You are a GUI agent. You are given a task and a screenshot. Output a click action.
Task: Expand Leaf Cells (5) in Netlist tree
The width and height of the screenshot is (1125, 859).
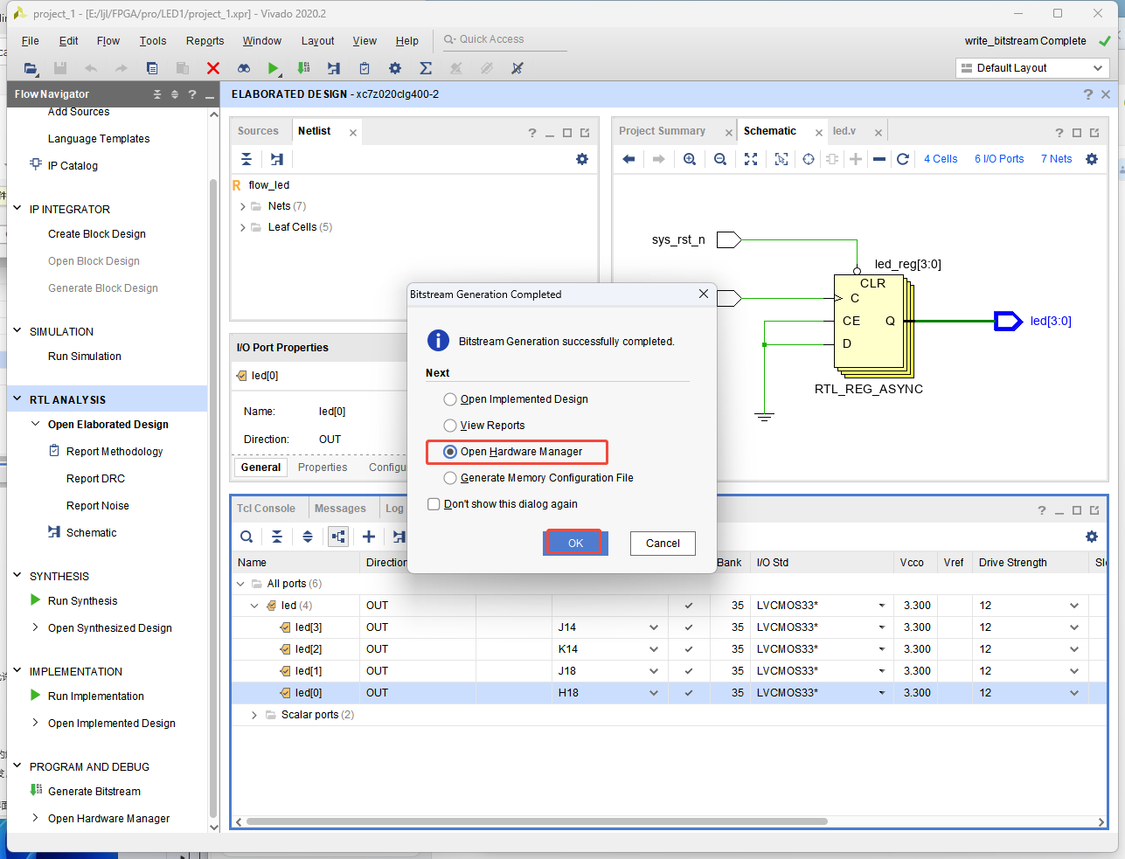(x=242, y=227)
